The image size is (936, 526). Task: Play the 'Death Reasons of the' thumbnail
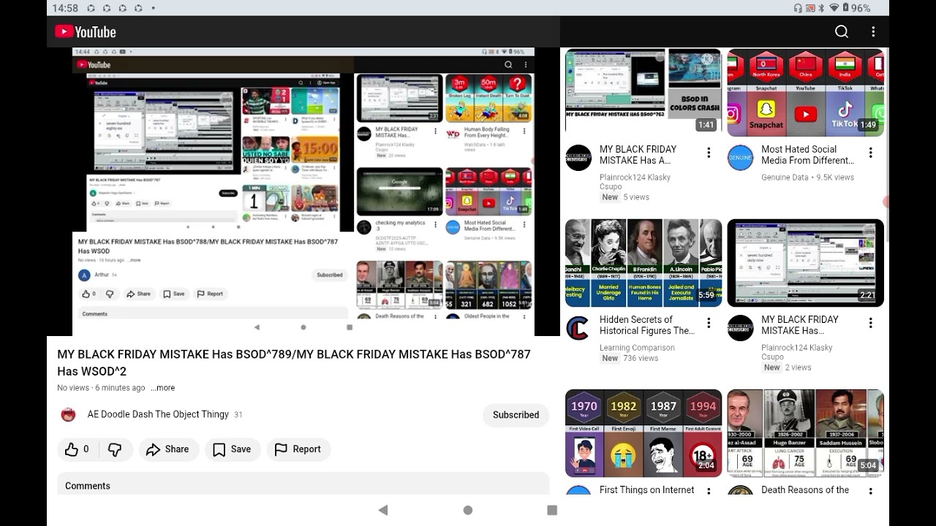tap(805, 433)
